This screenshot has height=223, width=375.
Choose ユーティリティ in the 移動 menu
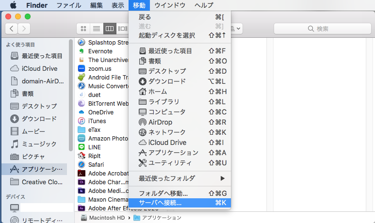click(x=179, y=163)
